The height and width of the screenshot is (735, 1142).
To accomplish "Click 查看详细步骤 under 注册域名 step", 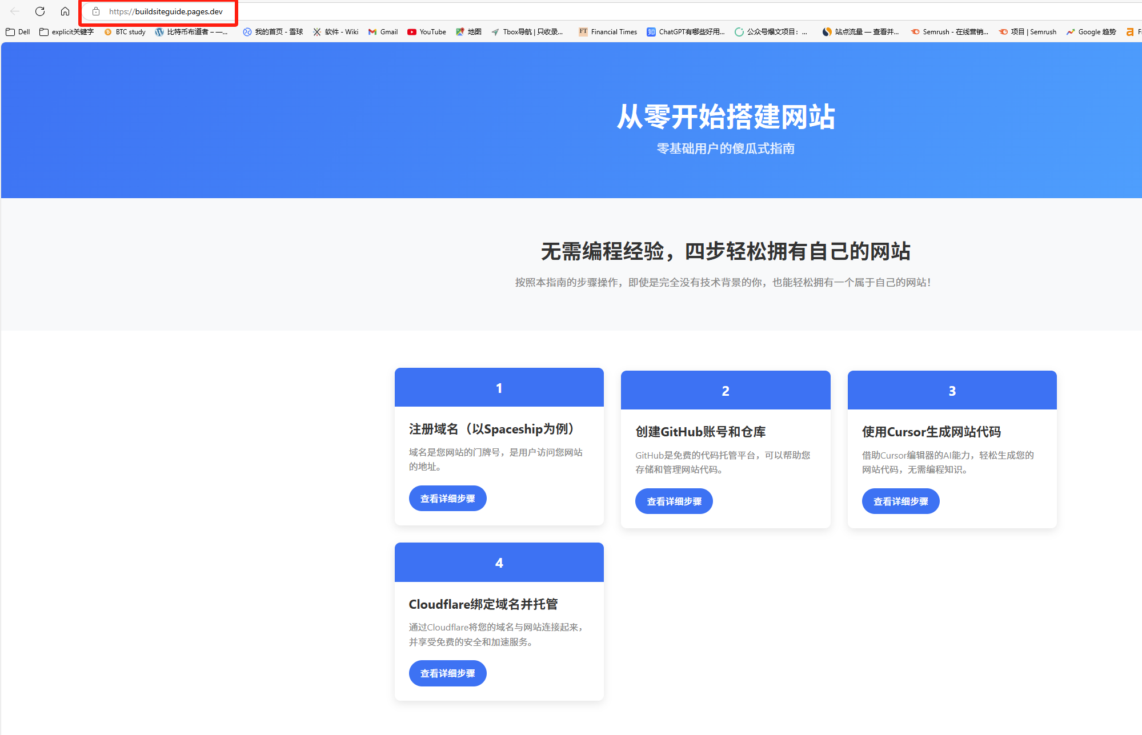I will click(x=447, y=498).
